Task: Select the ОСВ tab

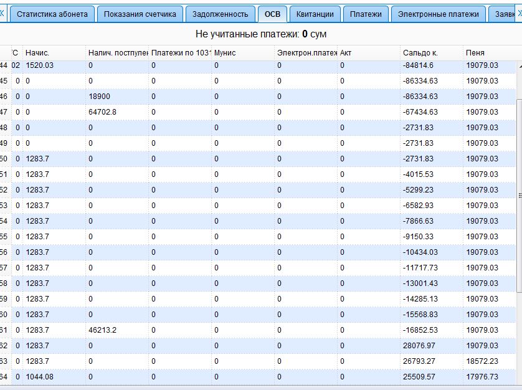Action: tap(272, 14)
